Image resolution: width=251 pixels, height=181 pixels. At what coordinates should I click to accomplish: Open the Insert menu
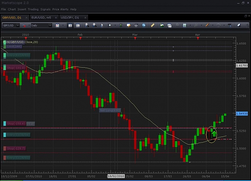[x=22, y=9]
